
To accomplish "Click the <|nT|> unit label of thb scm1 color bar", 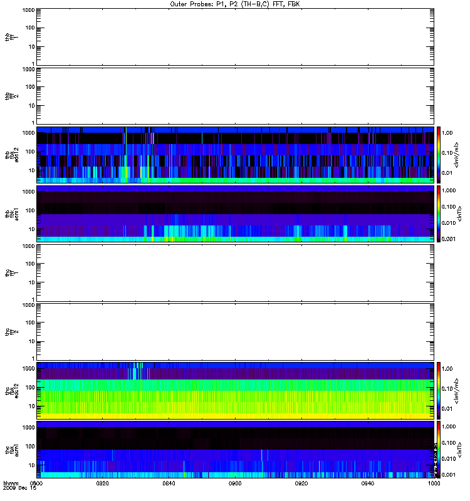I will (459, 214).
